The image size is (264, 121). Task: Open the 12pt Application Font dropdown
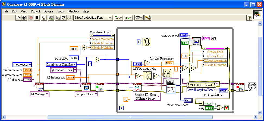click(x=93, y=18)
